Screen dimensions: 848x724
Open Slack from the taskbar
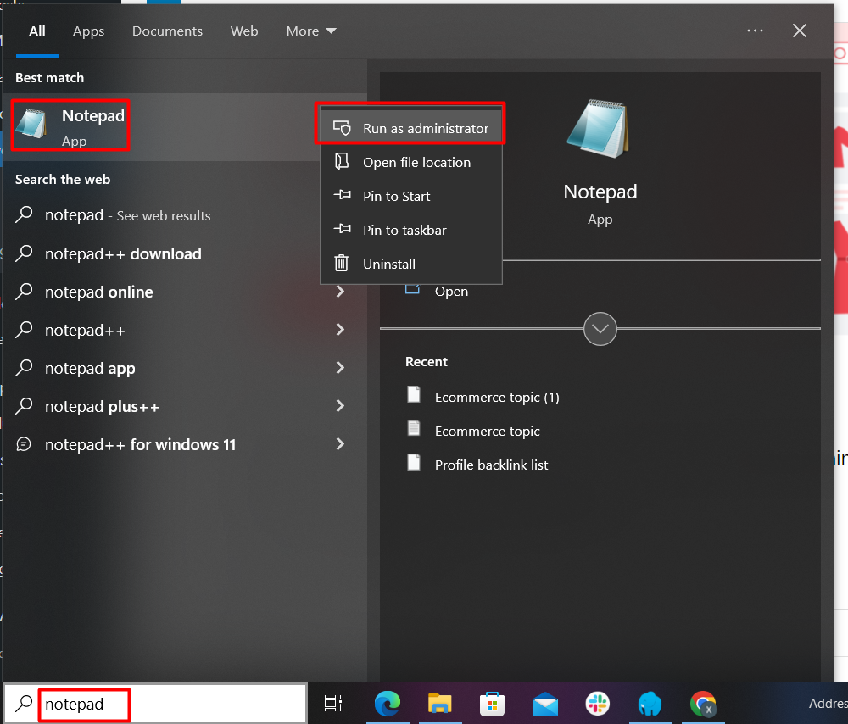tap(598, 704)
